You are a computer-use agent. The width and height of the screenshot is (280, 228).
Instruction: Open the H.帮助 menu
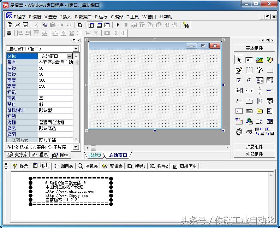[x=166, y=17]
